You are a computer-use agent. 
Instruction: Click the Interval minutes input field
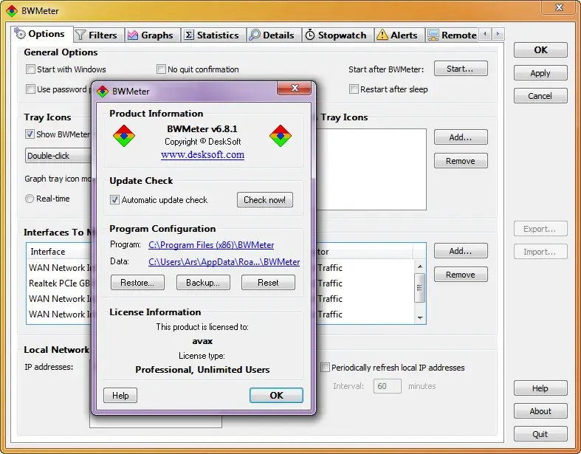point(387,386)
